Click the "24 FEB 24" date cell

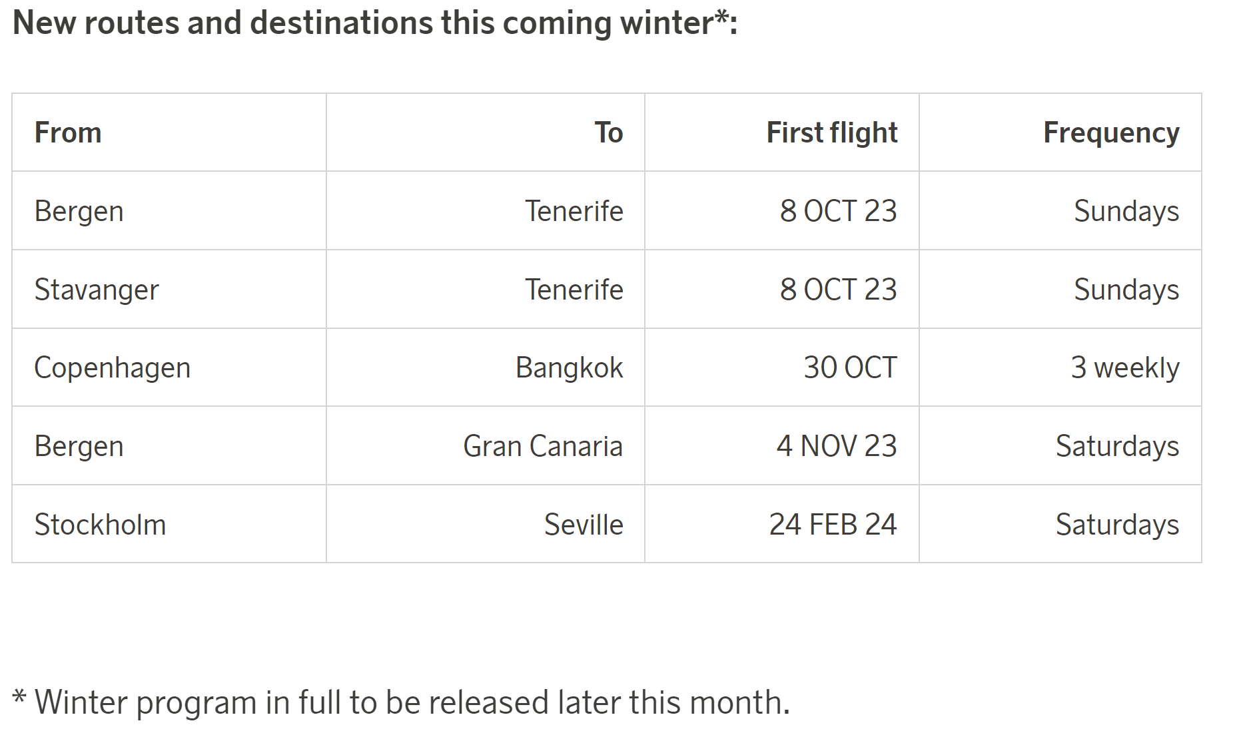(x=833, y=525)
